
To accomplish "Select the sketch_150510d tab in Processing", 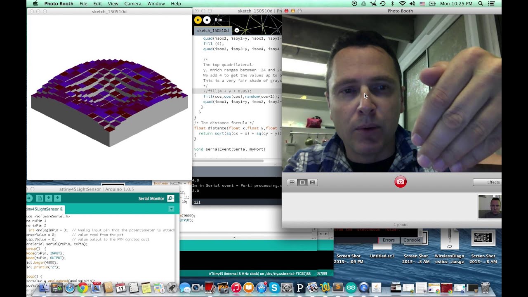I will pyautogui.click(x=213, y=31).
